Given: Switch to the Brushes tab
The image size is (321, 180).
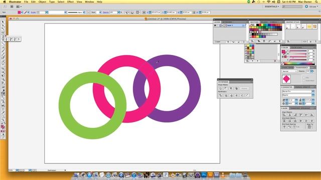Looking at the screenshot, I should tap(264, 22).
